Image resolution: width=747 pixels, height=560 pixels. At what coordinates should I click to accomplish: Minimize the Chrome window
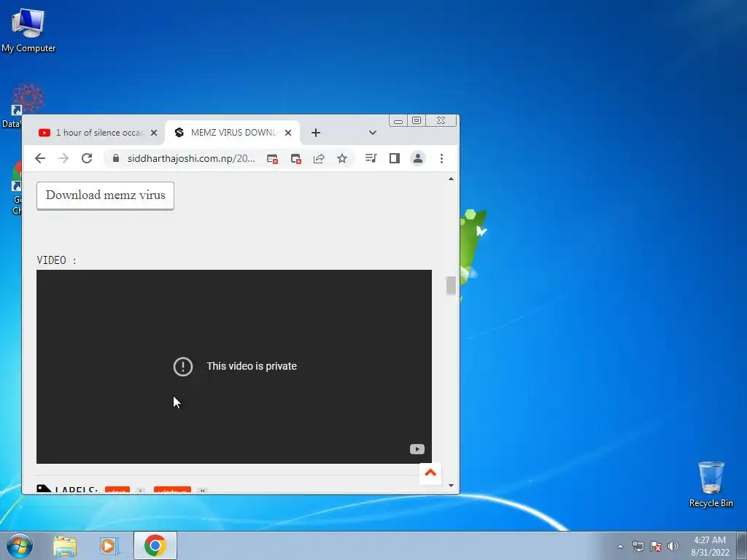coord(398,121)
